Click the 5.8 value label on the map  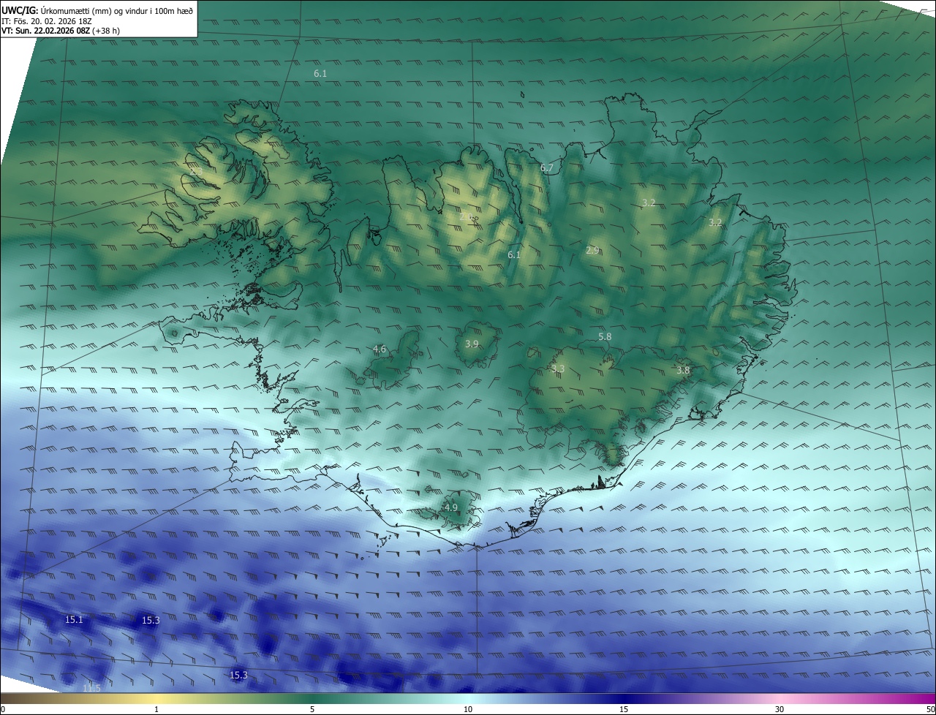[605, 336]
